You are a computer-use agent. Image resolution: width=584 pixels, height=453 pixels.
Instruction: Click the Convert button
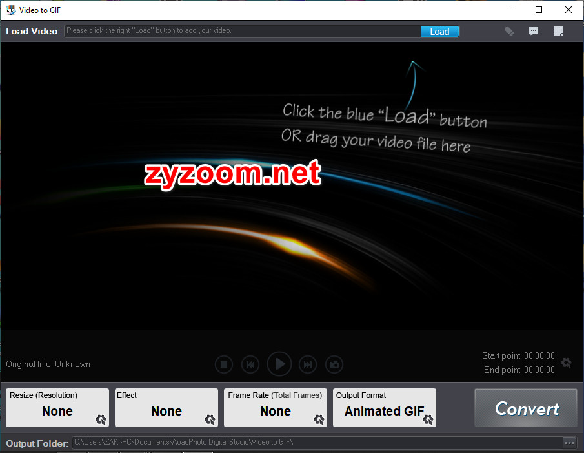[x=526, y=408]
